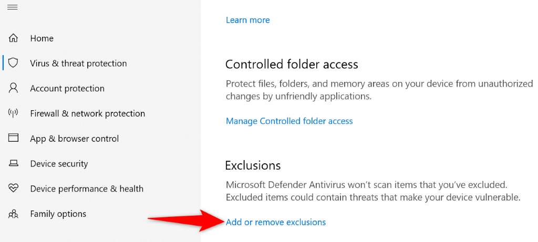Navigate to Firewall & network protection text
Viewport: 538px width, 242px height.
pyautogui.click(x=87, y=113)
